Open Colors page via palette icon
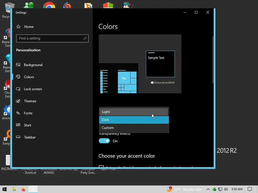 (18, 77)
